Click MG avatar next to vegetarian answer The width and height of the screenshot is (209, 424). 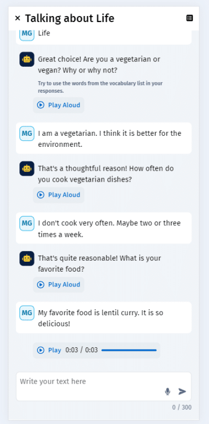coord(26,133)
